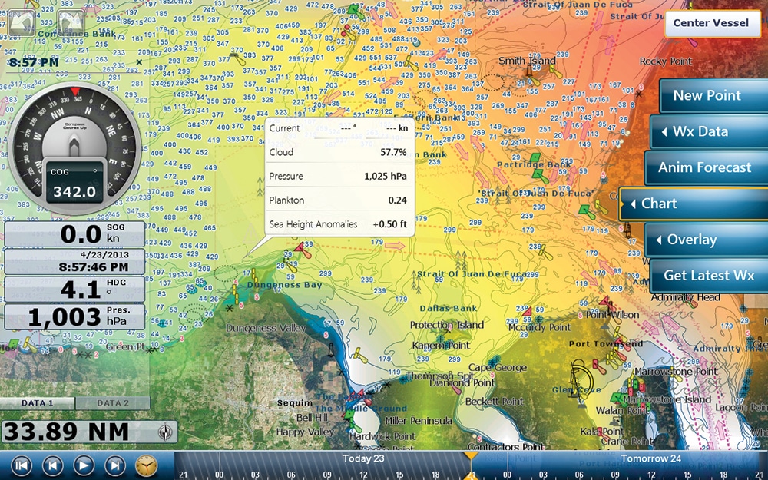The image size is (768, 480).
Task: Switch to the DATA 1 tab
Action: click(38, 403)
